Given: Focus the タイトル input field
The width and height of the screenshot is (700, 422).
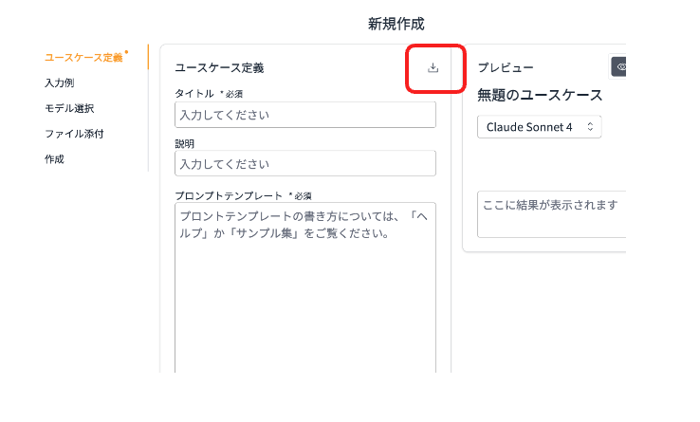Looking at the screenshot, I should pos(305,115).
